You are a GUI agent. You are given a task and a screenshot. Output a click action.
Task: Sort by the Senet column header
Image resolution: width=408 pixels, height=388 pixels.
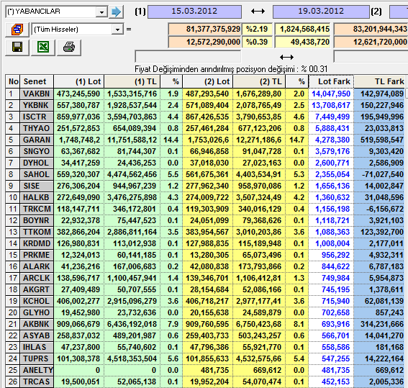(x=37, y=81)
